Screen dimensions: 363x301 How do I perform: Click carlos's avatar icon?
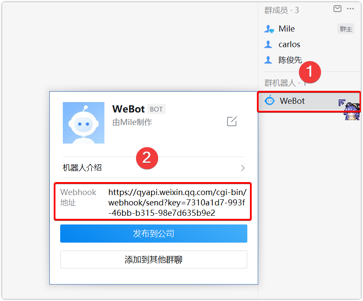coord(268,44)
